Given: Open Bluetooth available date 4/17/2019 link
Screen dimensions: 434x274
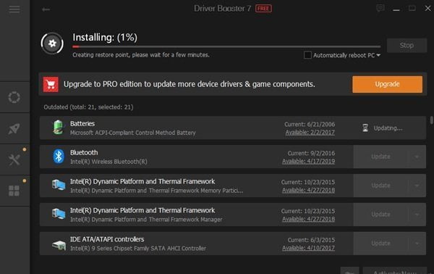Looking at the screenshot, I should point(308,162).
